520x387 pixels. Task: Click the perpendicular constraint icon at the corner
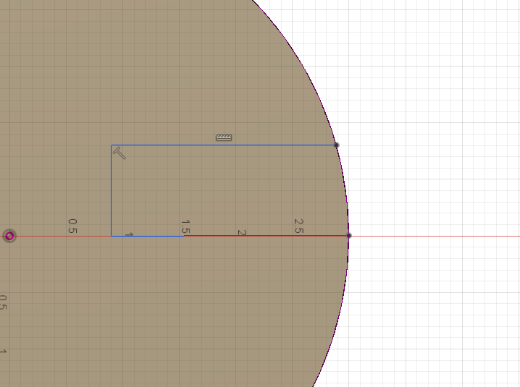tap(119, 153)
